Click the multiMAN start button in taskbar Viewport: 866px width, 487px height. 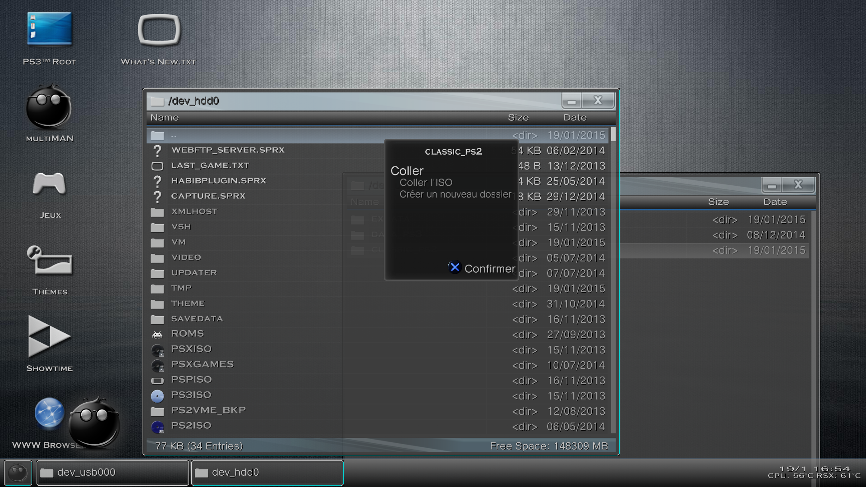point(18,473)
